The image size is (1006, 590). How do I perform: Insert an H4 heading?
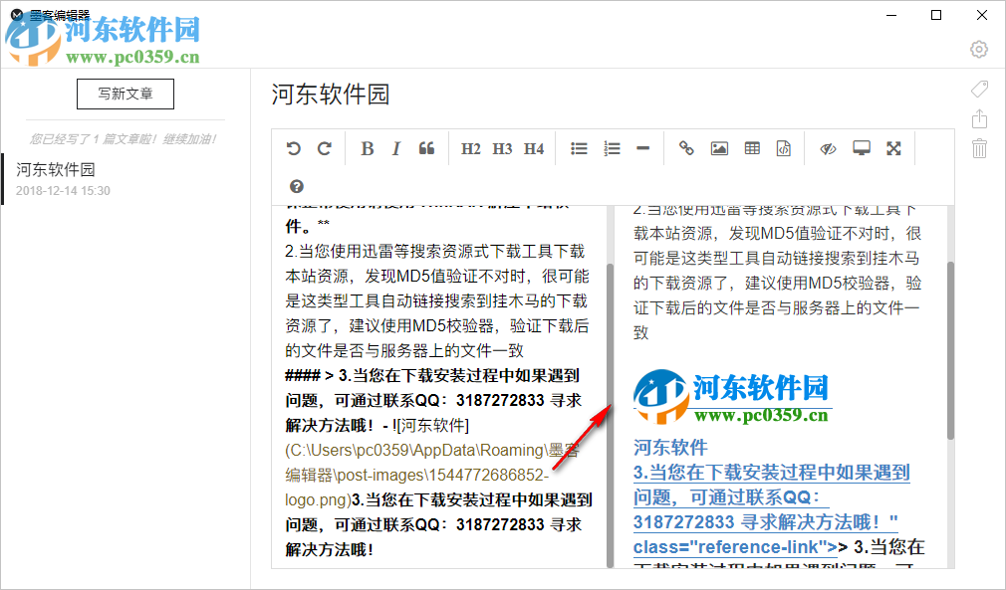pos(534,148)
